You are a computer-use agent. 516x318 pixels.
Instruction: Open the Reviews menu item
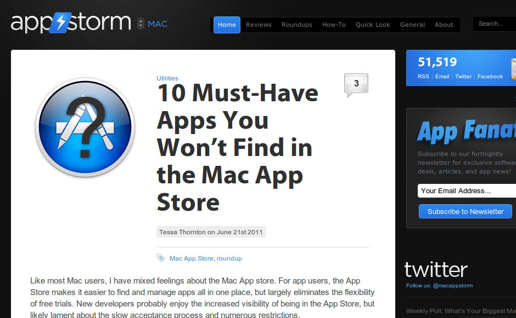click(259, 25)
